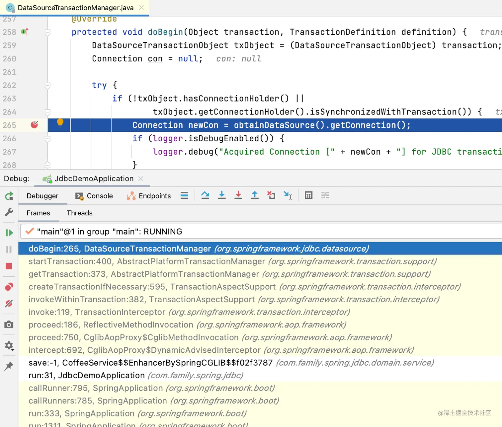This screenshot has width=502, height=427.
Task: Select the intercept:692 DynamicAdvisedInterceptor frame
Action: click(x=260, y=350)
